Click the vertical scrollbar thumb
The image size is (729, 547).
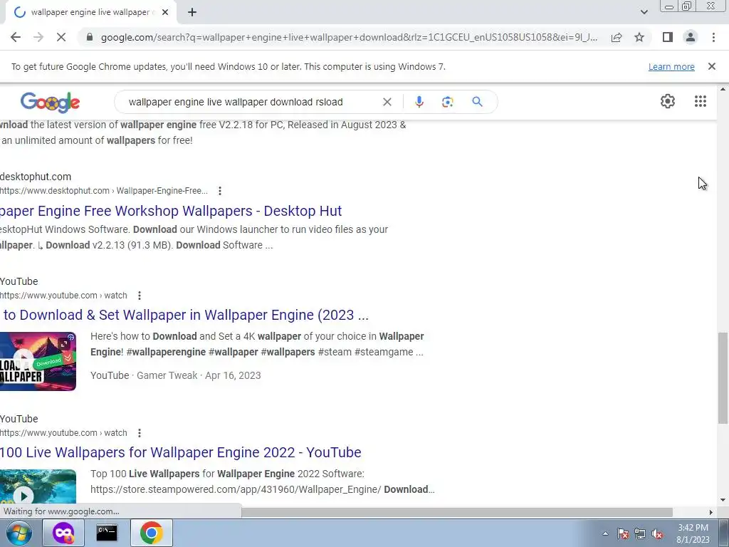723,377
